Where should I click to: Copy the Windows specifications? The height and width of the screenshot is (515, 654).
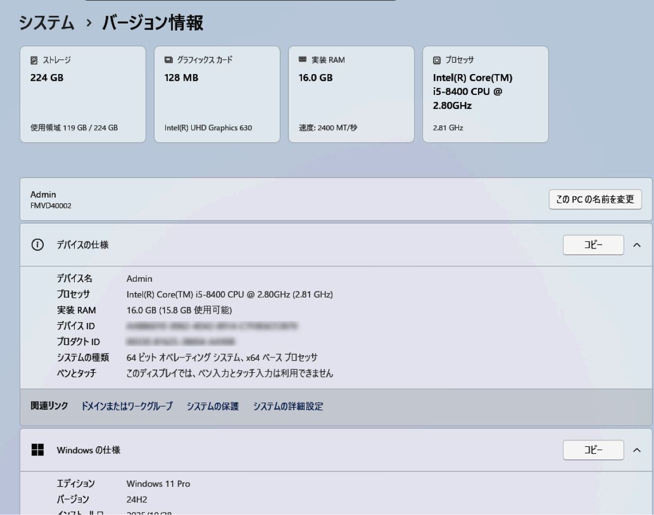click(593, 450)
